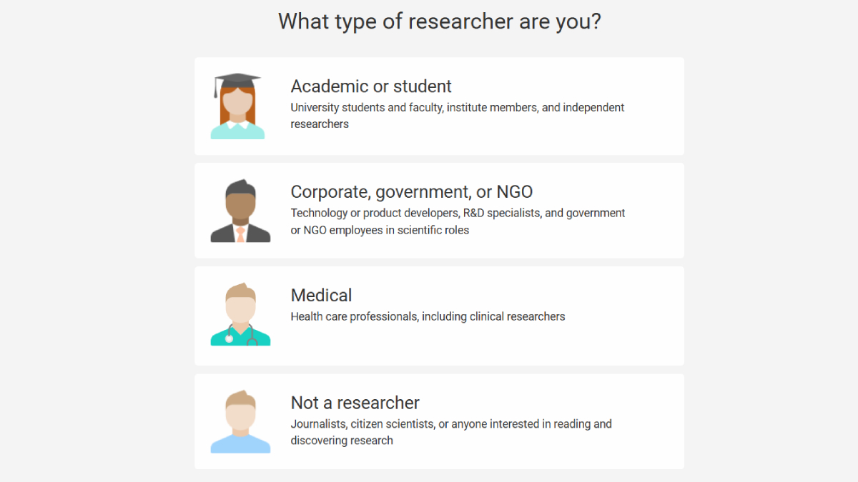
Task: Click the orange tie on the corporate icon
Action: (x=241, y=234)
